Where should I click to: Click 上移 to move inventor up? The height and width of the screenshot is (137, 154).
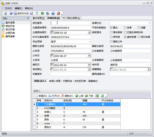pos(79,96)
